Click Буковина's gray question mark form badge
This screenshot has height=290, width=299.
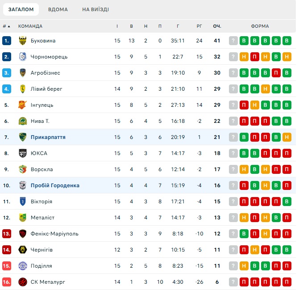point(233,41)
